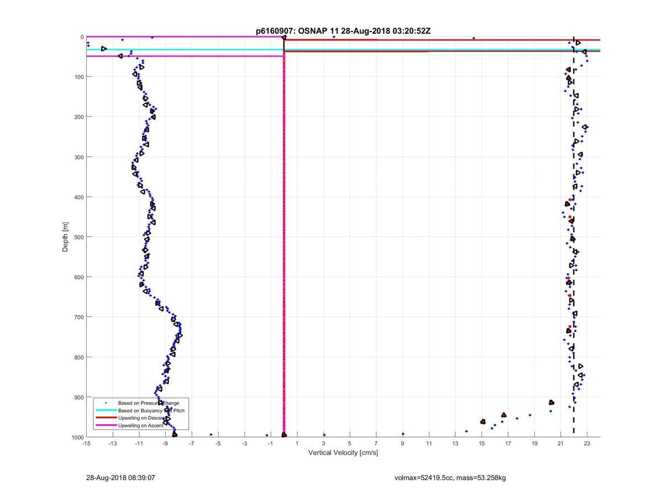Click the cyan line sample in the legend
The height and width of the screenshot is (491, 663).
click(105, 410)
